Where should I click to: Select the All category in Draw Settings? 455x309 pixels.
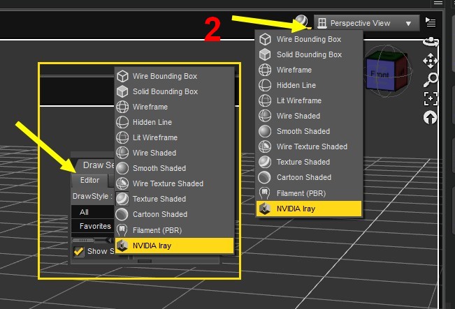tap(93, 212)
